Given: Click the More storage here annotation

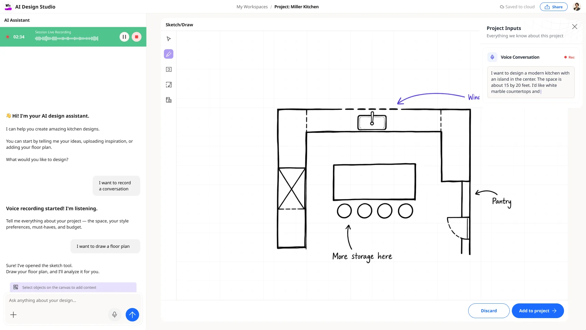Looking at the screenshot, I should click(x=362, y=257).
